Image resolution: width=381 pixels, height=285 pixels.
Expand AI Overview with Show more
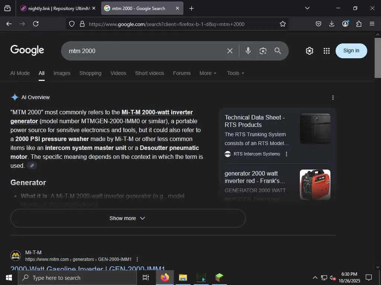128,218
